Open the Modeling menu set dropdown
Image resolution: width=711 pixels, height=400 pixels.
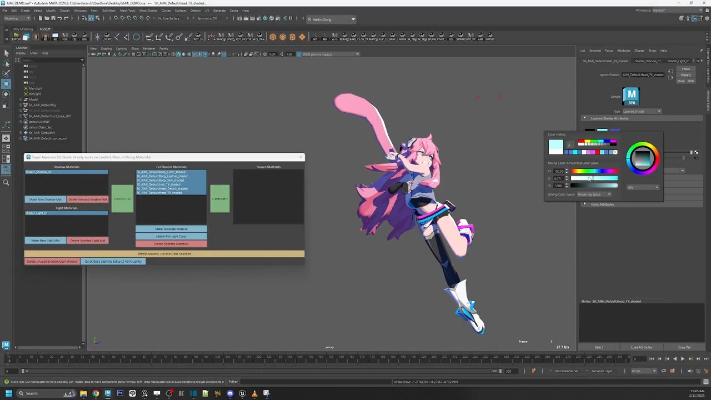pyautogui.click(x=18, y=18)
